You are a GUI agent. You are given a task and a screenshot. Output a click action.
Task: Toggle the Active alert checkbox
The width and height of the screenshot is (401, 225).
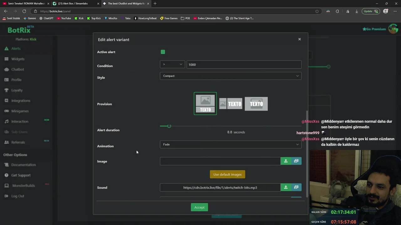click(x=163, y=52)
